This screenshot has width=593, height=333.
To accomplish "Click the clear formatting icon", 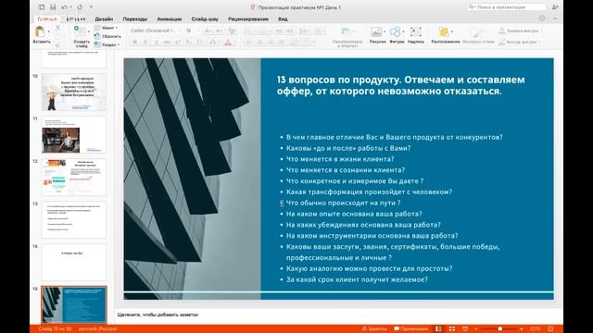I will pyautogui.click(x=232, y=31).
